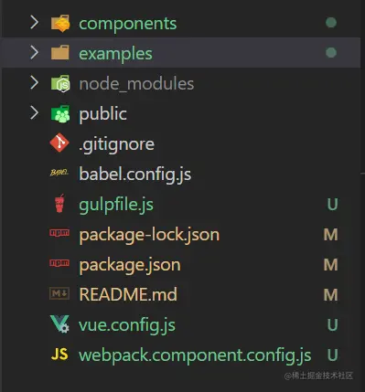Expand the node_modules folder chevron
This screenshot has width=365, height=392.
(35, 82)
